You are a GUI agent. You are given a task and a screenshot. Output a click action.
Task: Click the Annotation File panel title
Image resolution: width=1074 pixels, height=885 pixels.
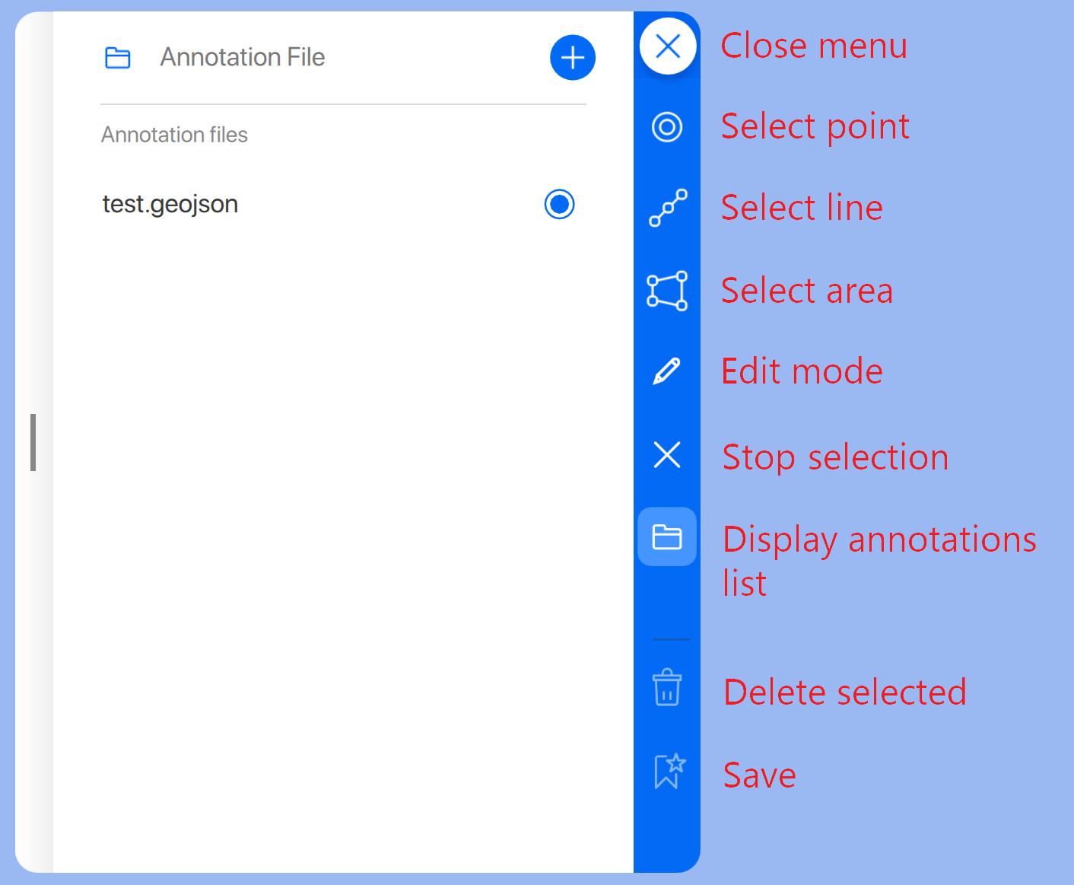242,58
